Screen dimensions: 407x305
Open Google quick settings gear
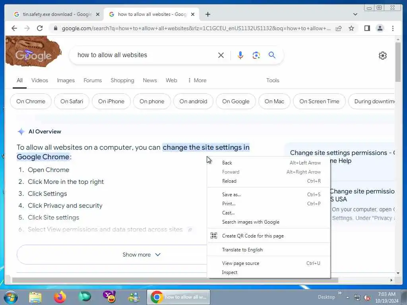coord(383,56)
